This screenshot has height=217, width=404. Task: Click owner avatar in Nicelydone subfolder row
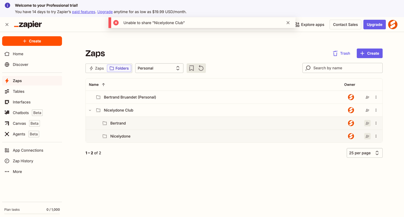[351, 136]
